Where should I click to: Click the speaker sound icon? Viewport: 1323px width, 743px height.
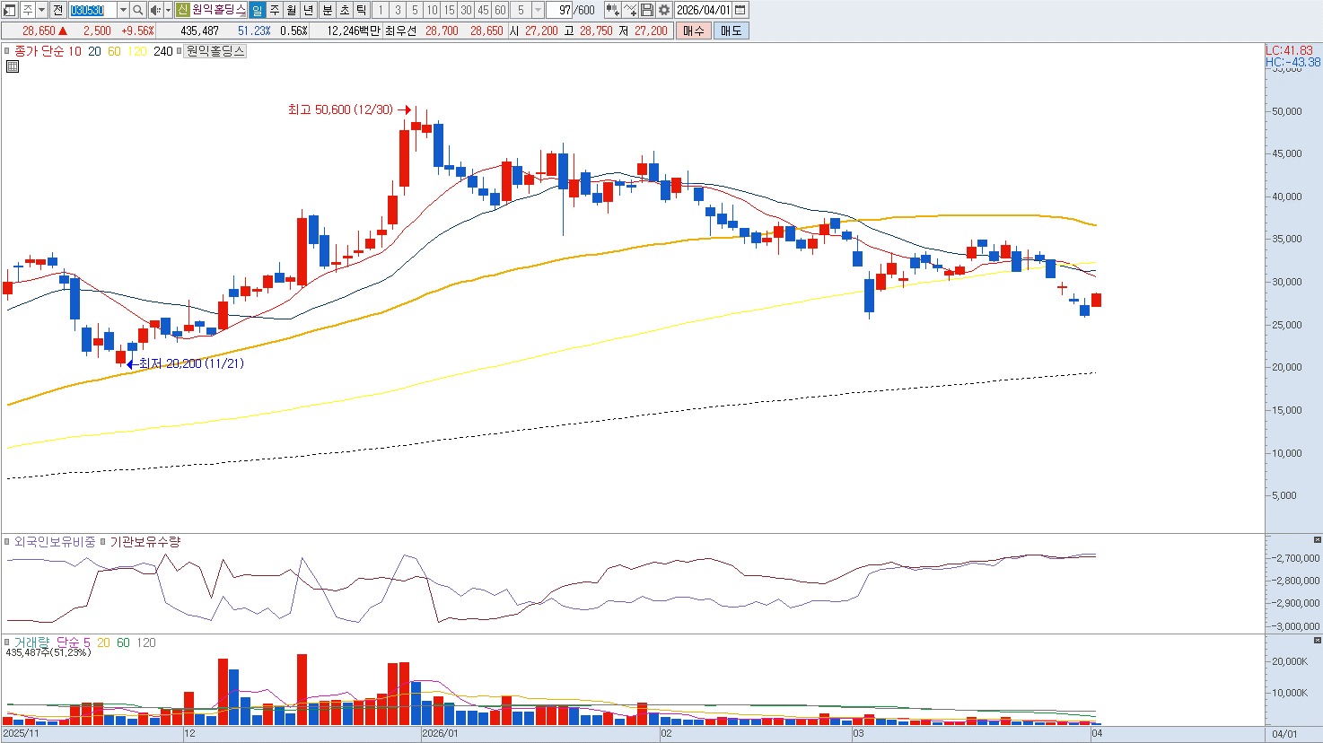(155, 10)
